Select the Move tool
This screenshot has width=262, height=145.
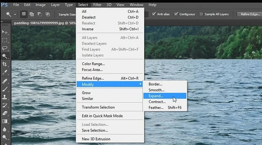pos(5,32)
